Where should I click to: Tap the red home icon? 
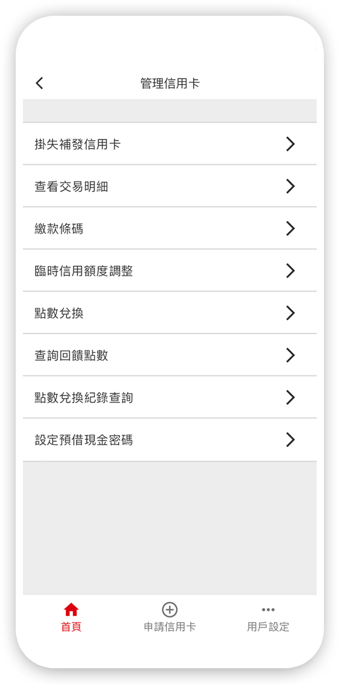pyautogui.click(x=71, y=610)
